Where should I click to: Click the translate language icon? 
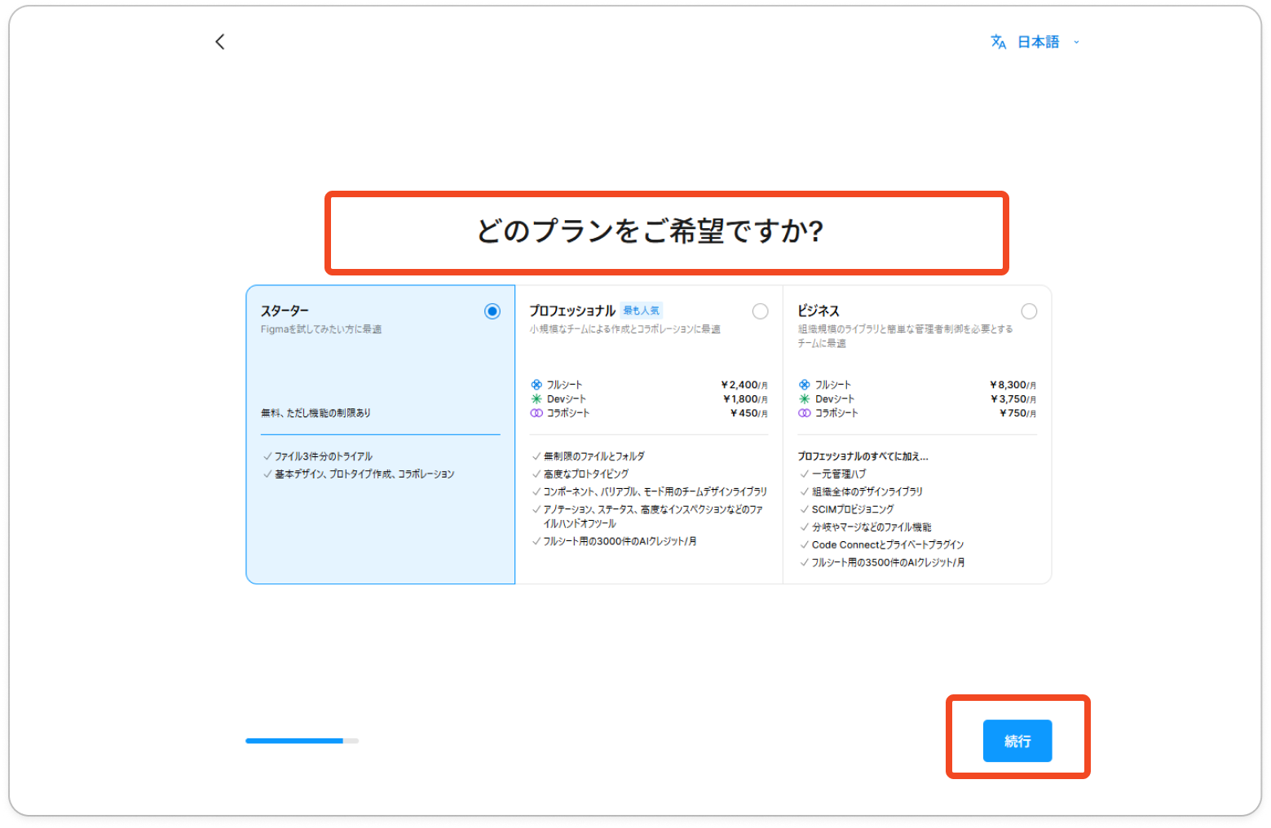(x=998, y=42)
